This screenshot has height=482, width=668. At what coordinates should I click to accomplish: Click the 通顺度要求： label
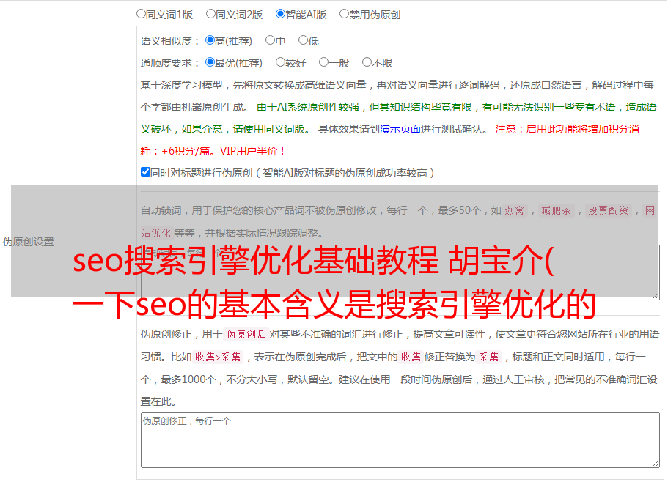[x=170, y=63]
